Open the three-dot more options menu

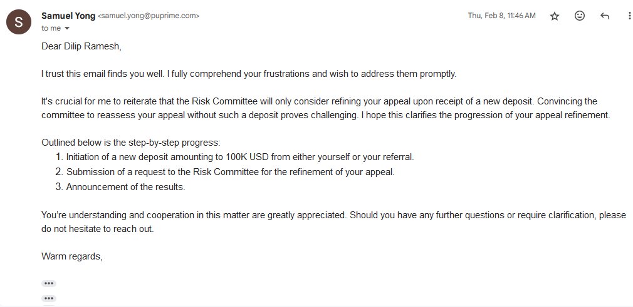629,16
